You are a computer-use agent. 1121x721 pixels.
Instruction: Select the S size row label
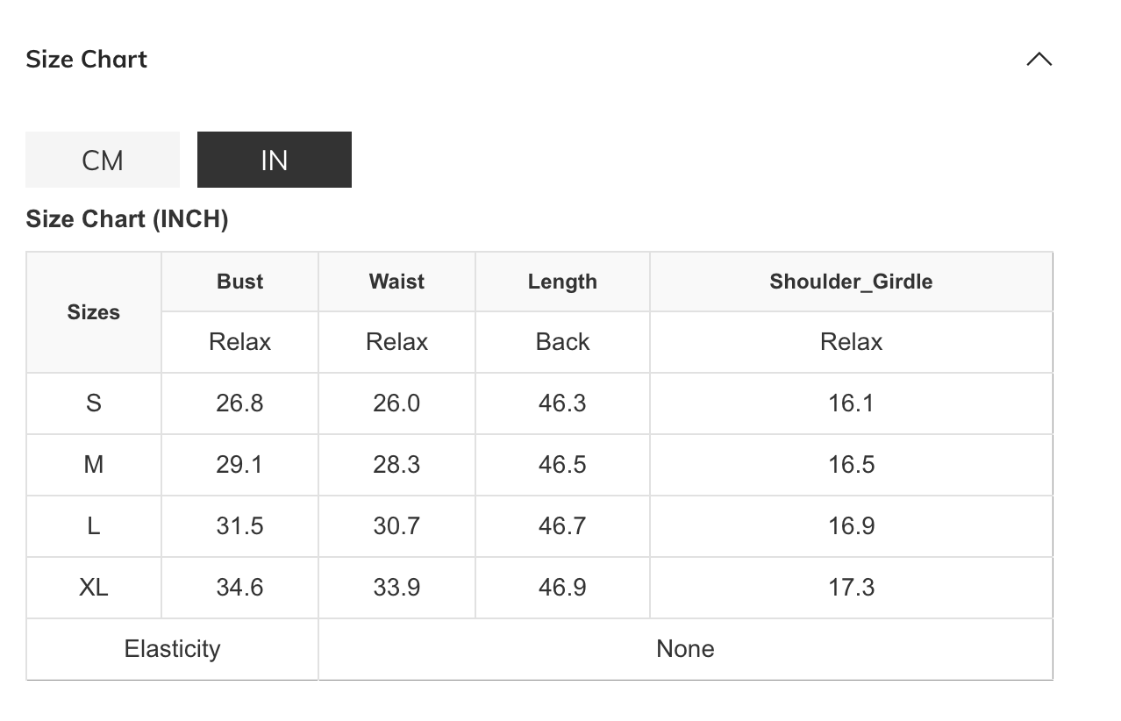(x=94, y=403)
